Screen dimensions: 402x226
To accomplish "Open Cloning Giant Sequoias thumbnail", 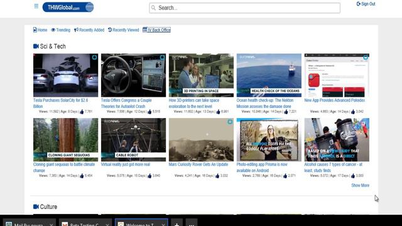I will (x=65, y=139).
